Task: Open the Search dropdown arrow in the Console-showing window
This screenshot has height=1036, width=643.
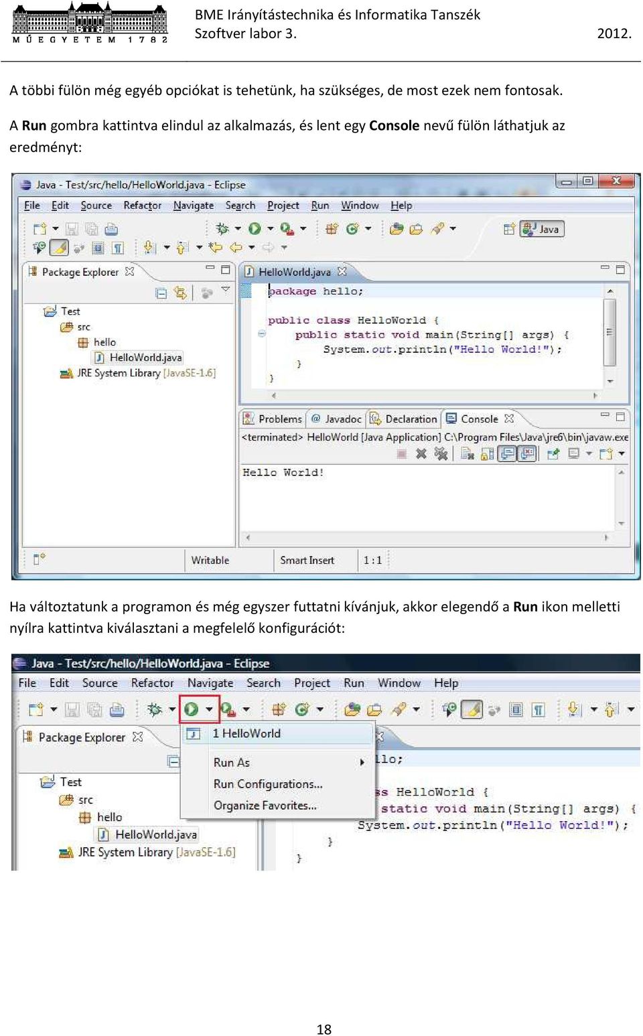Action: pos(453,229)
